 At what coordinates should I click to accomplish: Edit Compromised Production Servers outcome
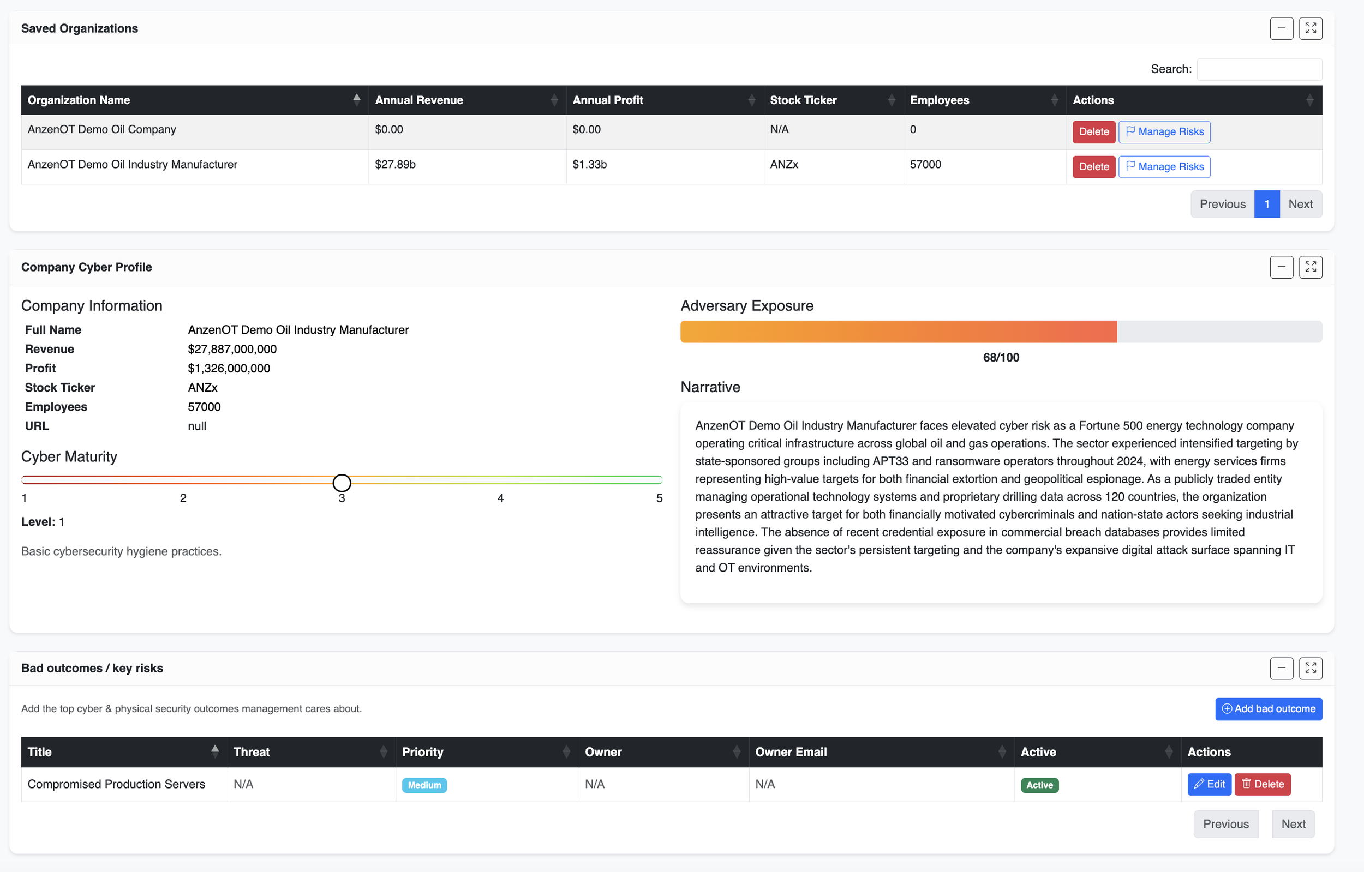click(x=1209, y=784)
